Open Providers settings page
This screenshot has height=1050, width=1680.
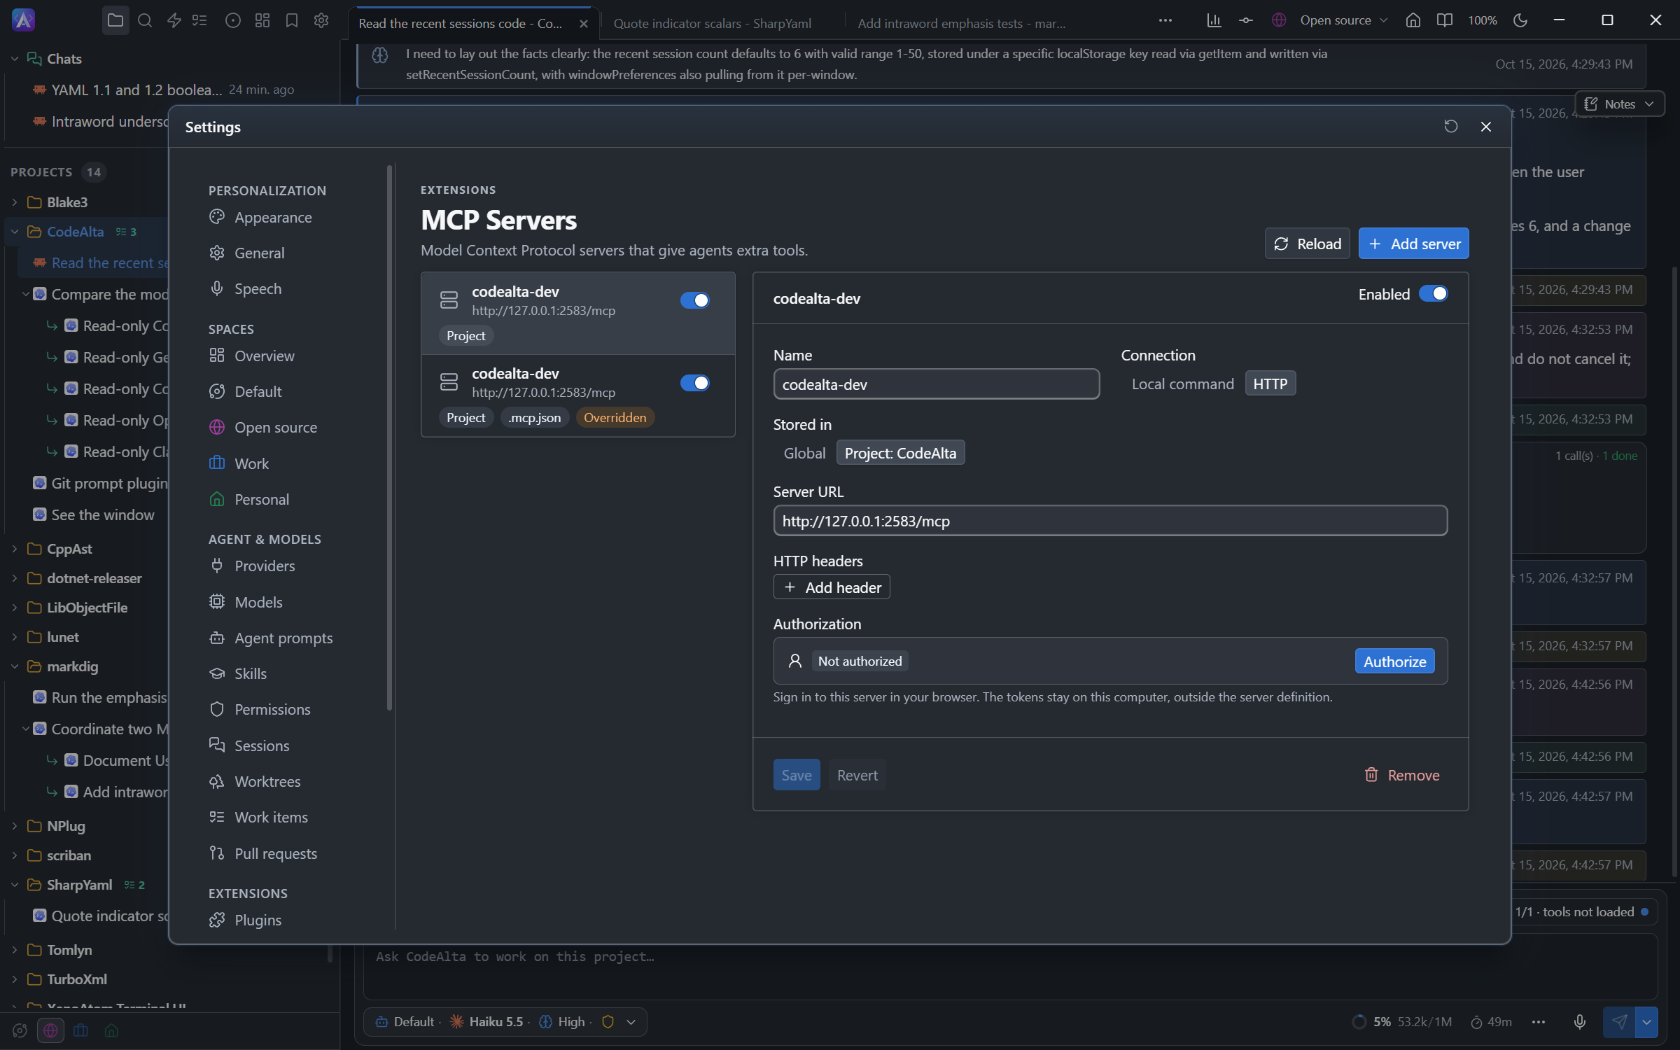(x=265, y=566)
